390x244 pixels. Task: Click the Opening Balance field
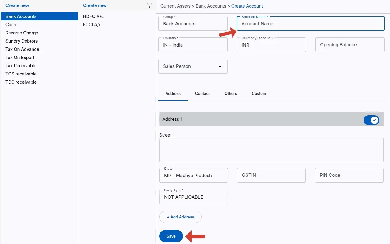tap(350, 45)
